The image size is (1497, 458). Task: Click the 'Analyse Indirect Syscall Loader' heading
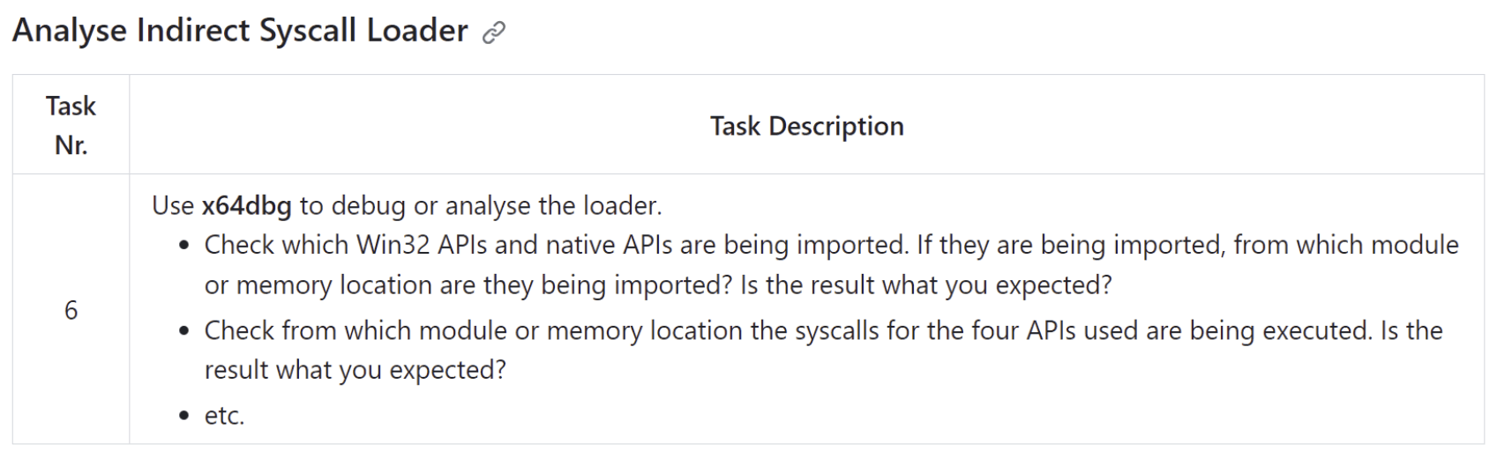[240, 31]
